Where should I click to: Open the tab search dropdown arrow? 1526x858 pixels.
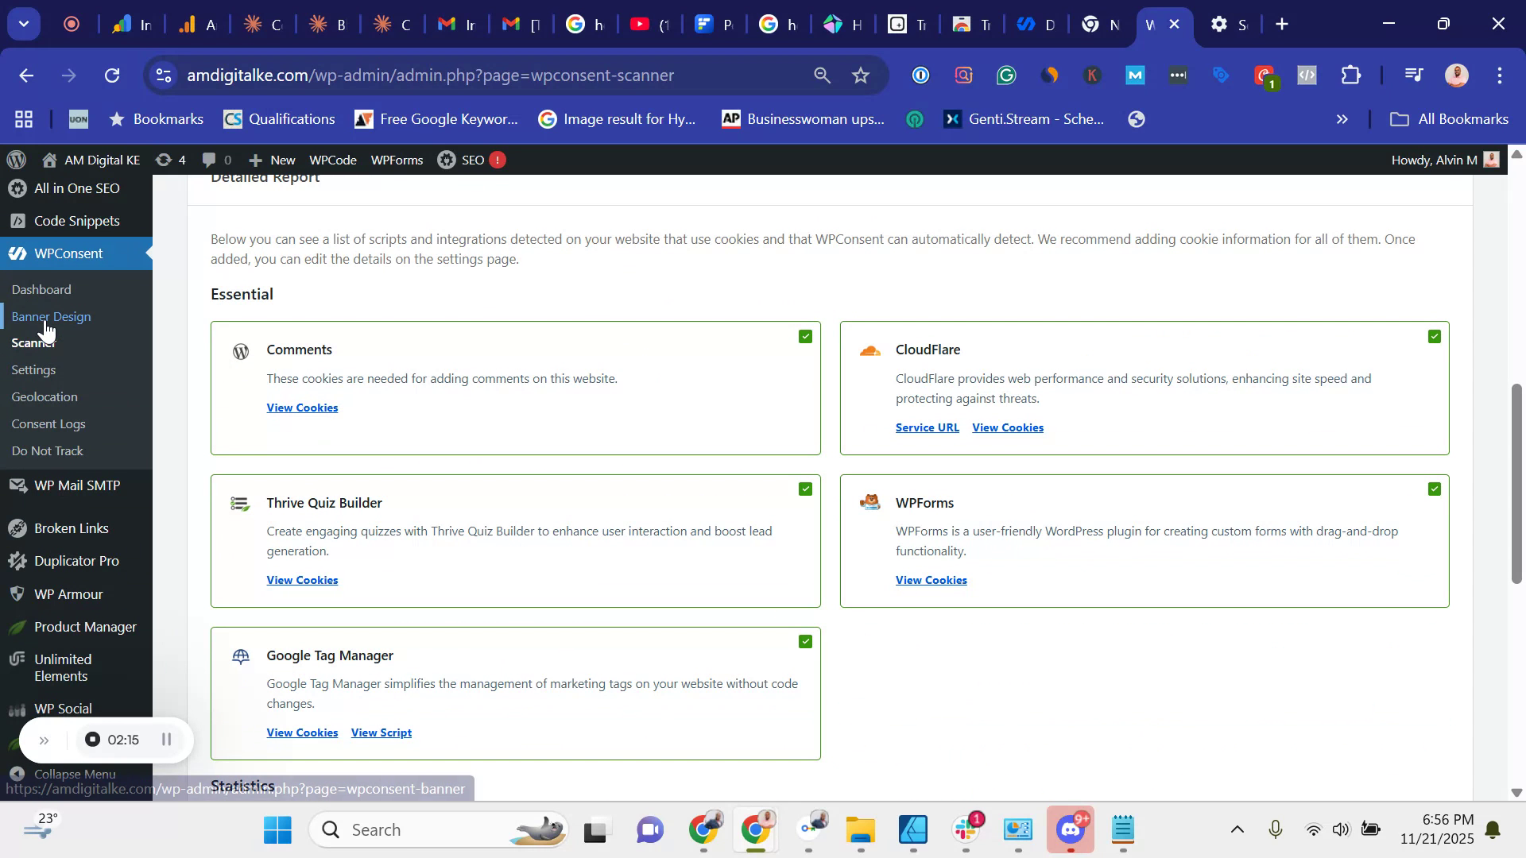point(23,23)
